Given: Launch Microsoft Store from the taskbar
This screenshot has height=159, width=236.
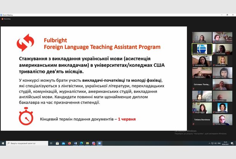Looking at the screenshot, I should pos(57,143).
